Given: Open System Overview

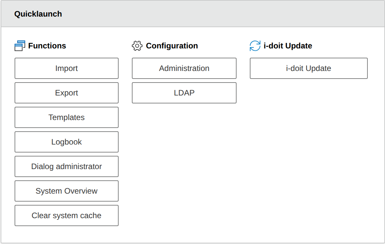Looking at the screenshot, I should pos(67,191).
